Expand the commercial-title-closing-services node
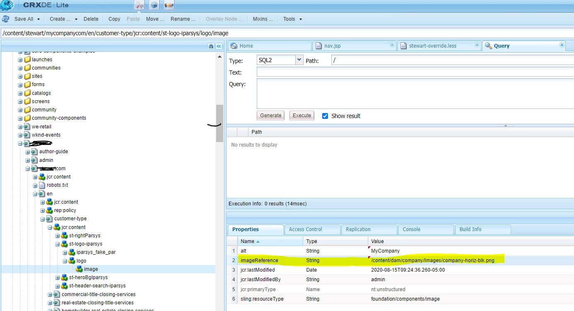The image size is (574, 311). [50, 294]
